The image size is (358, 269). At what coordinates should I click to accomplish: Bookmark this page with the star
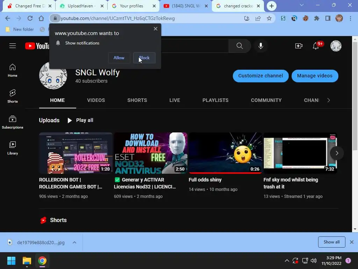tap(269, 18)
